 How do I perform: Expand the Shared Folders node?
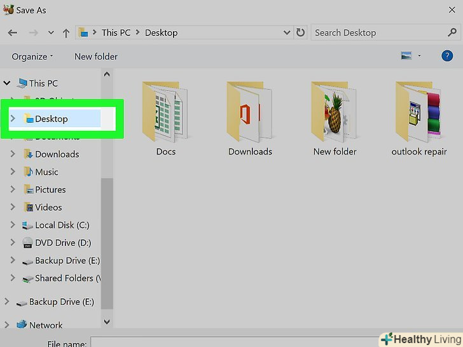point(13,278)
